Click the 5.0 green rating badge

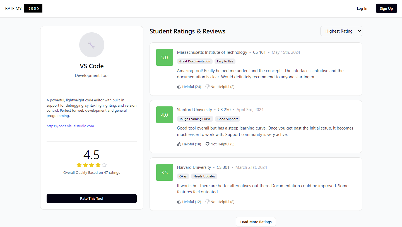[164, 57]
